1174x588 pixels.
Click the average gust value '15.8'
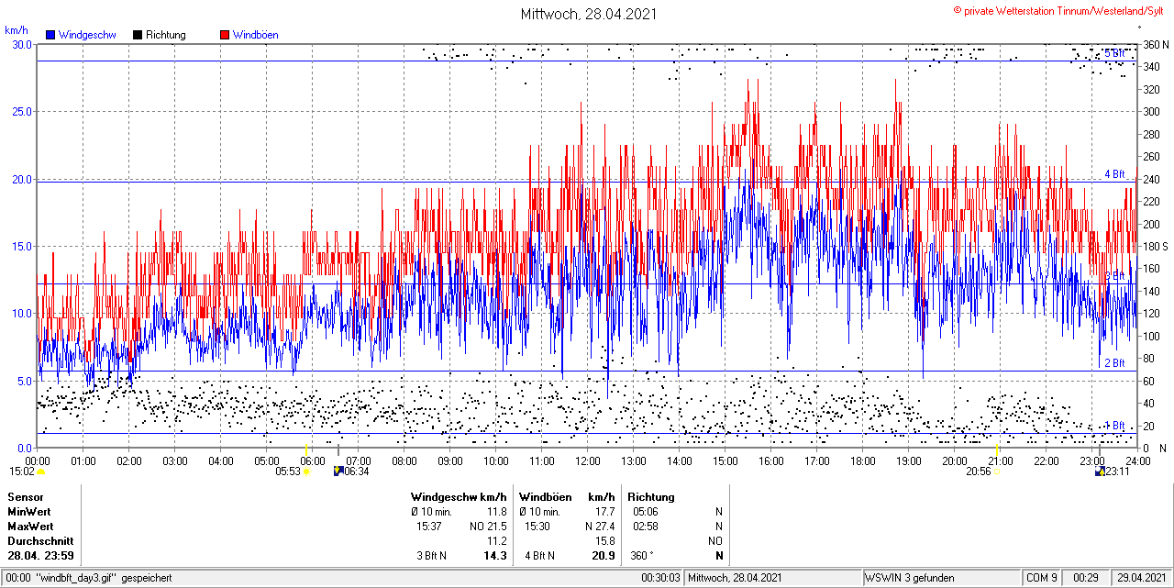click(604, 540)
